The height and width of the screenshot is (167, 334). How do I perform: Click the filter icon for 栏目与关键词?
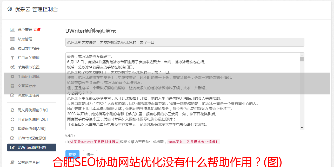click(x=12, y=58)
